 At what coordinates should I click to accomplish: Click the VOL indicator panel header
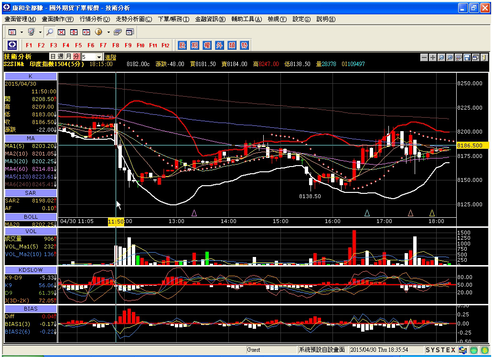31,231
